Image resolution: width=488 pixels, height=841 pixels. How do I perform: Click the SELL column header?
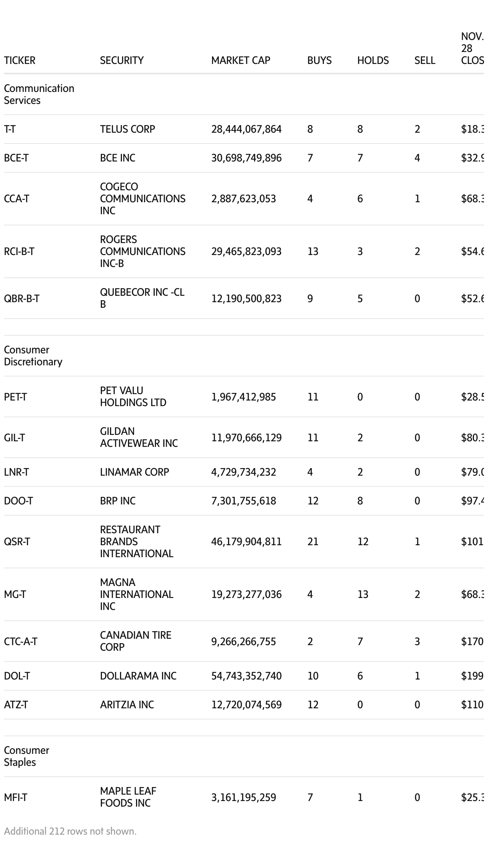tap(424, 60)
